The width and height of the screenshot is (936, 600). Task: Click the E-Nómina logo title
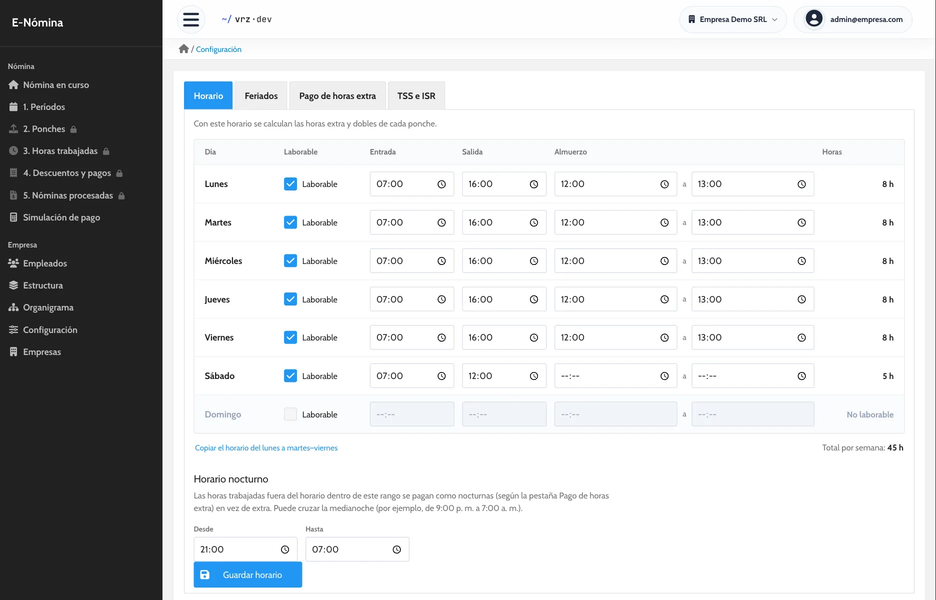pos(37,22)
